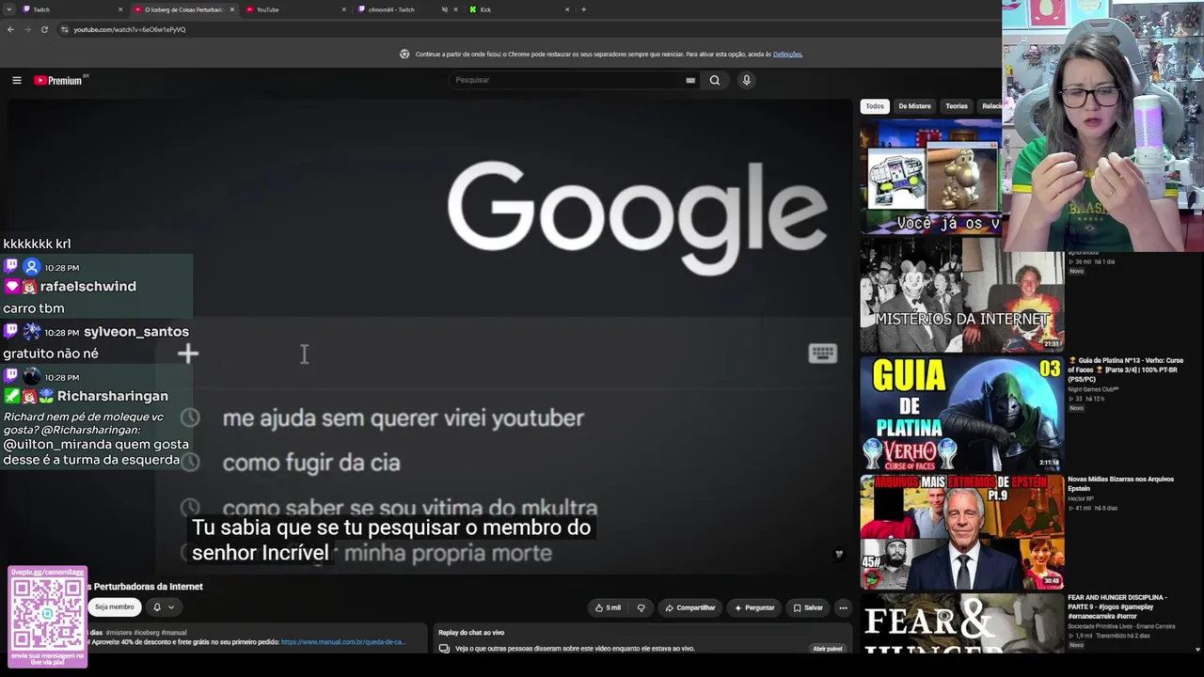
Task: Close the first Twitch tab
Action: (x=120, y=9)
